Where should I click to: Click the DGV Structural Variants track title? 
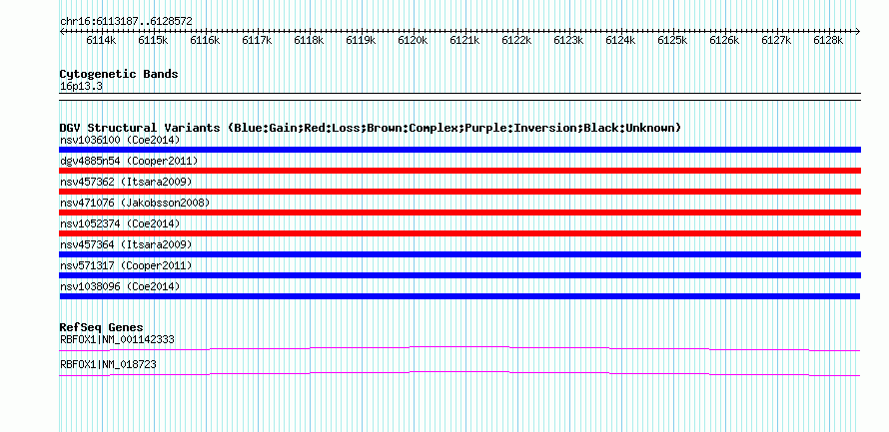pyautogui.click(x=371, y=128)
